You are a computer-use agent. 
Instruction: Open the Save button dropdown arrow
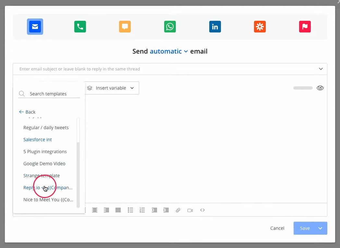pyautogui.click(x=320, y=228)
